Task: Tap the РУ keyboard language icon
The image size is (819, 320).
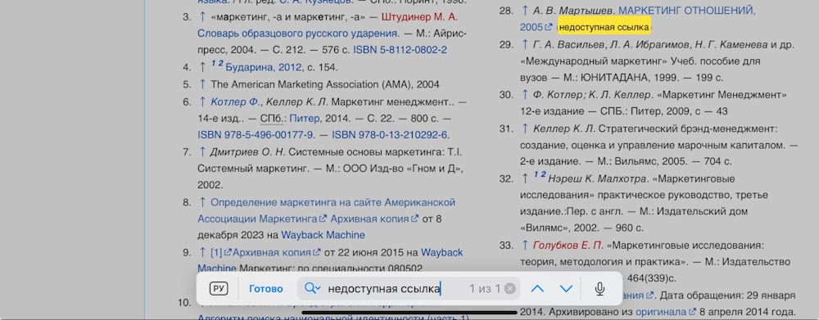Action: coord(219,289)
